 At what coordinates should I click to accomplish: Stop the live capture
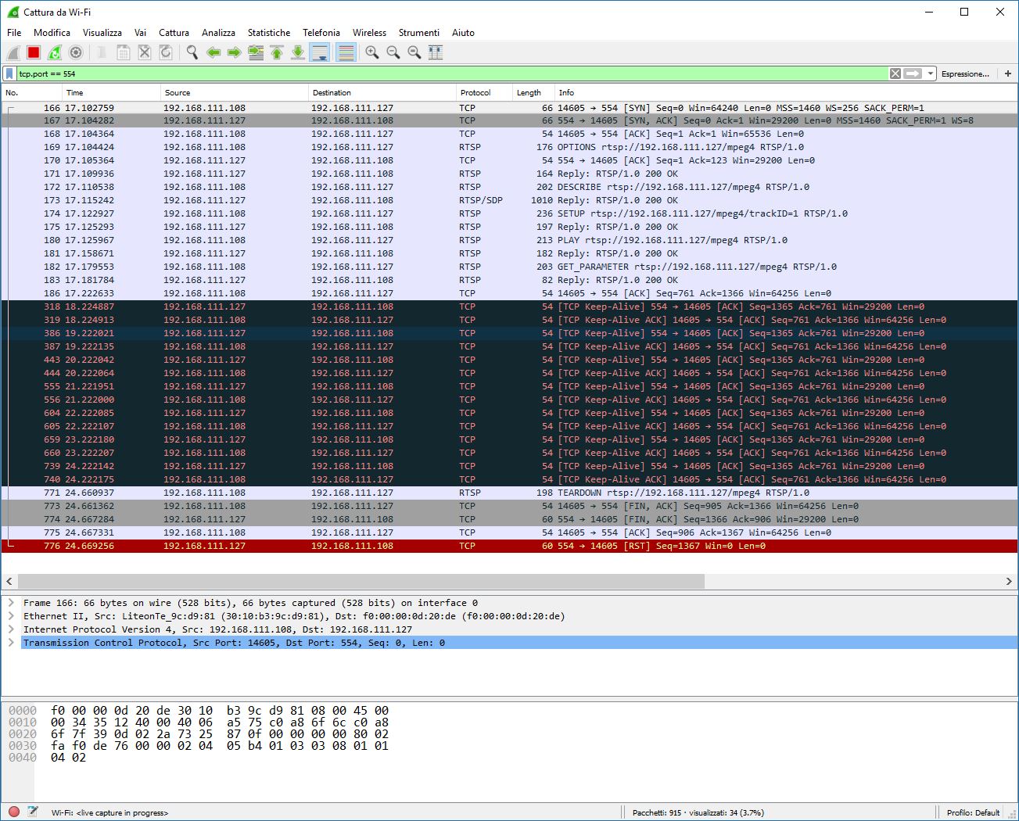[32, 52]
